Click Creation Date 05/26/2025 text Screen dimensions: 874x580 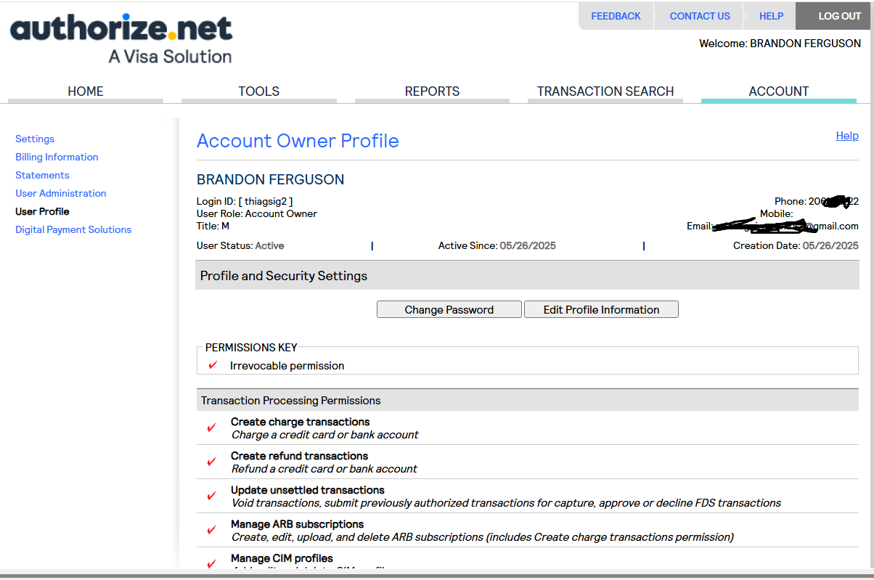coord(796,245)
